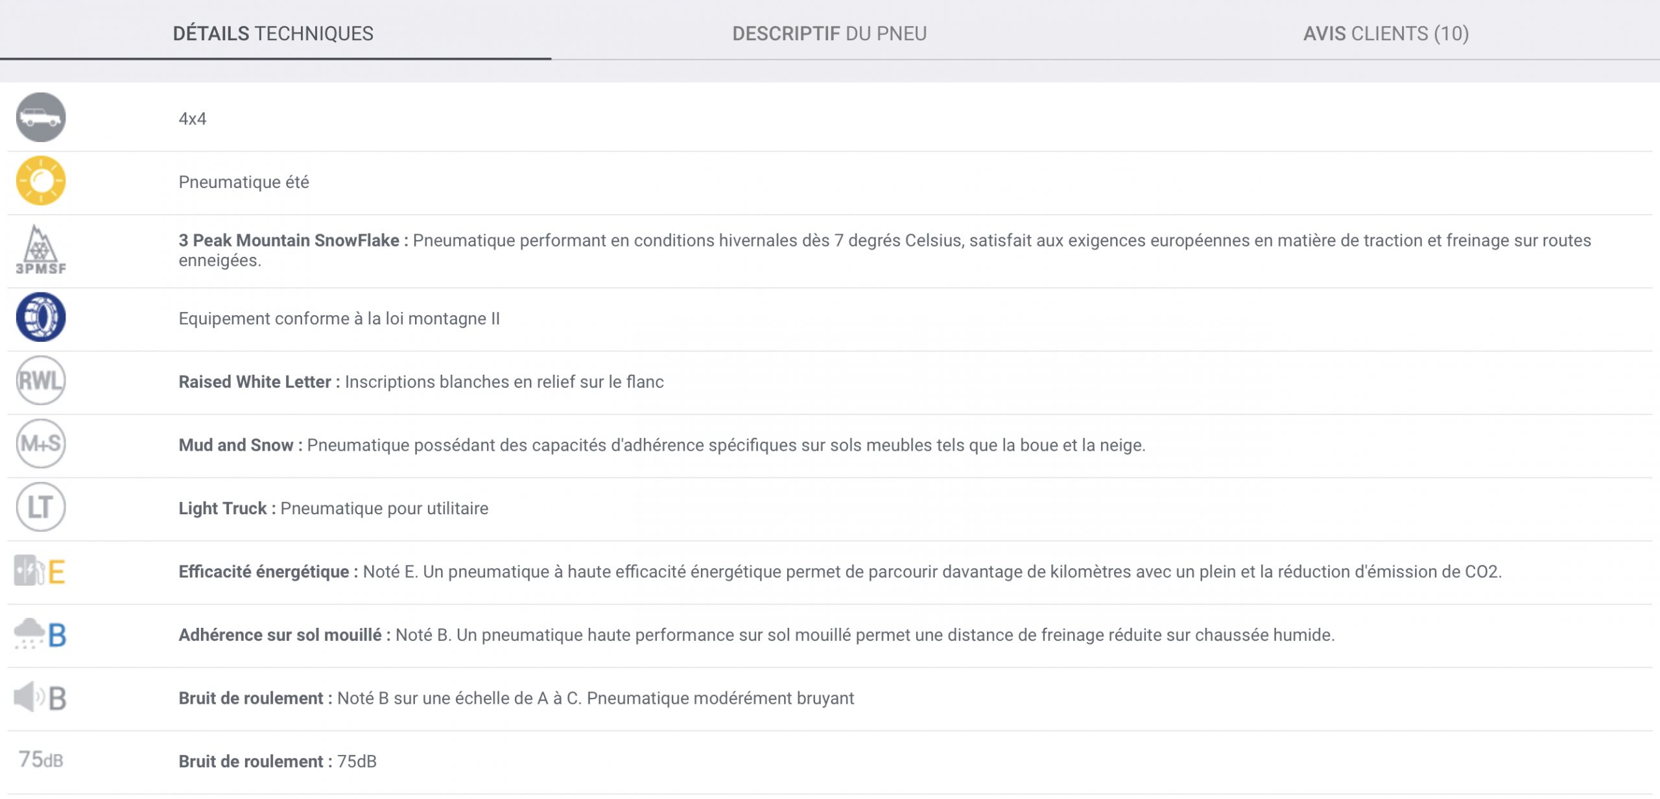Click the M+S mud and snow icon
This screenshot has width=1660, height=799.
(40, 444)
